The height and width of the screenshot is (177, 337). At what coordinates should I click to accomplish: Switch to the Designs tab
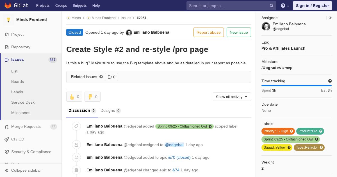pos(111,111)
